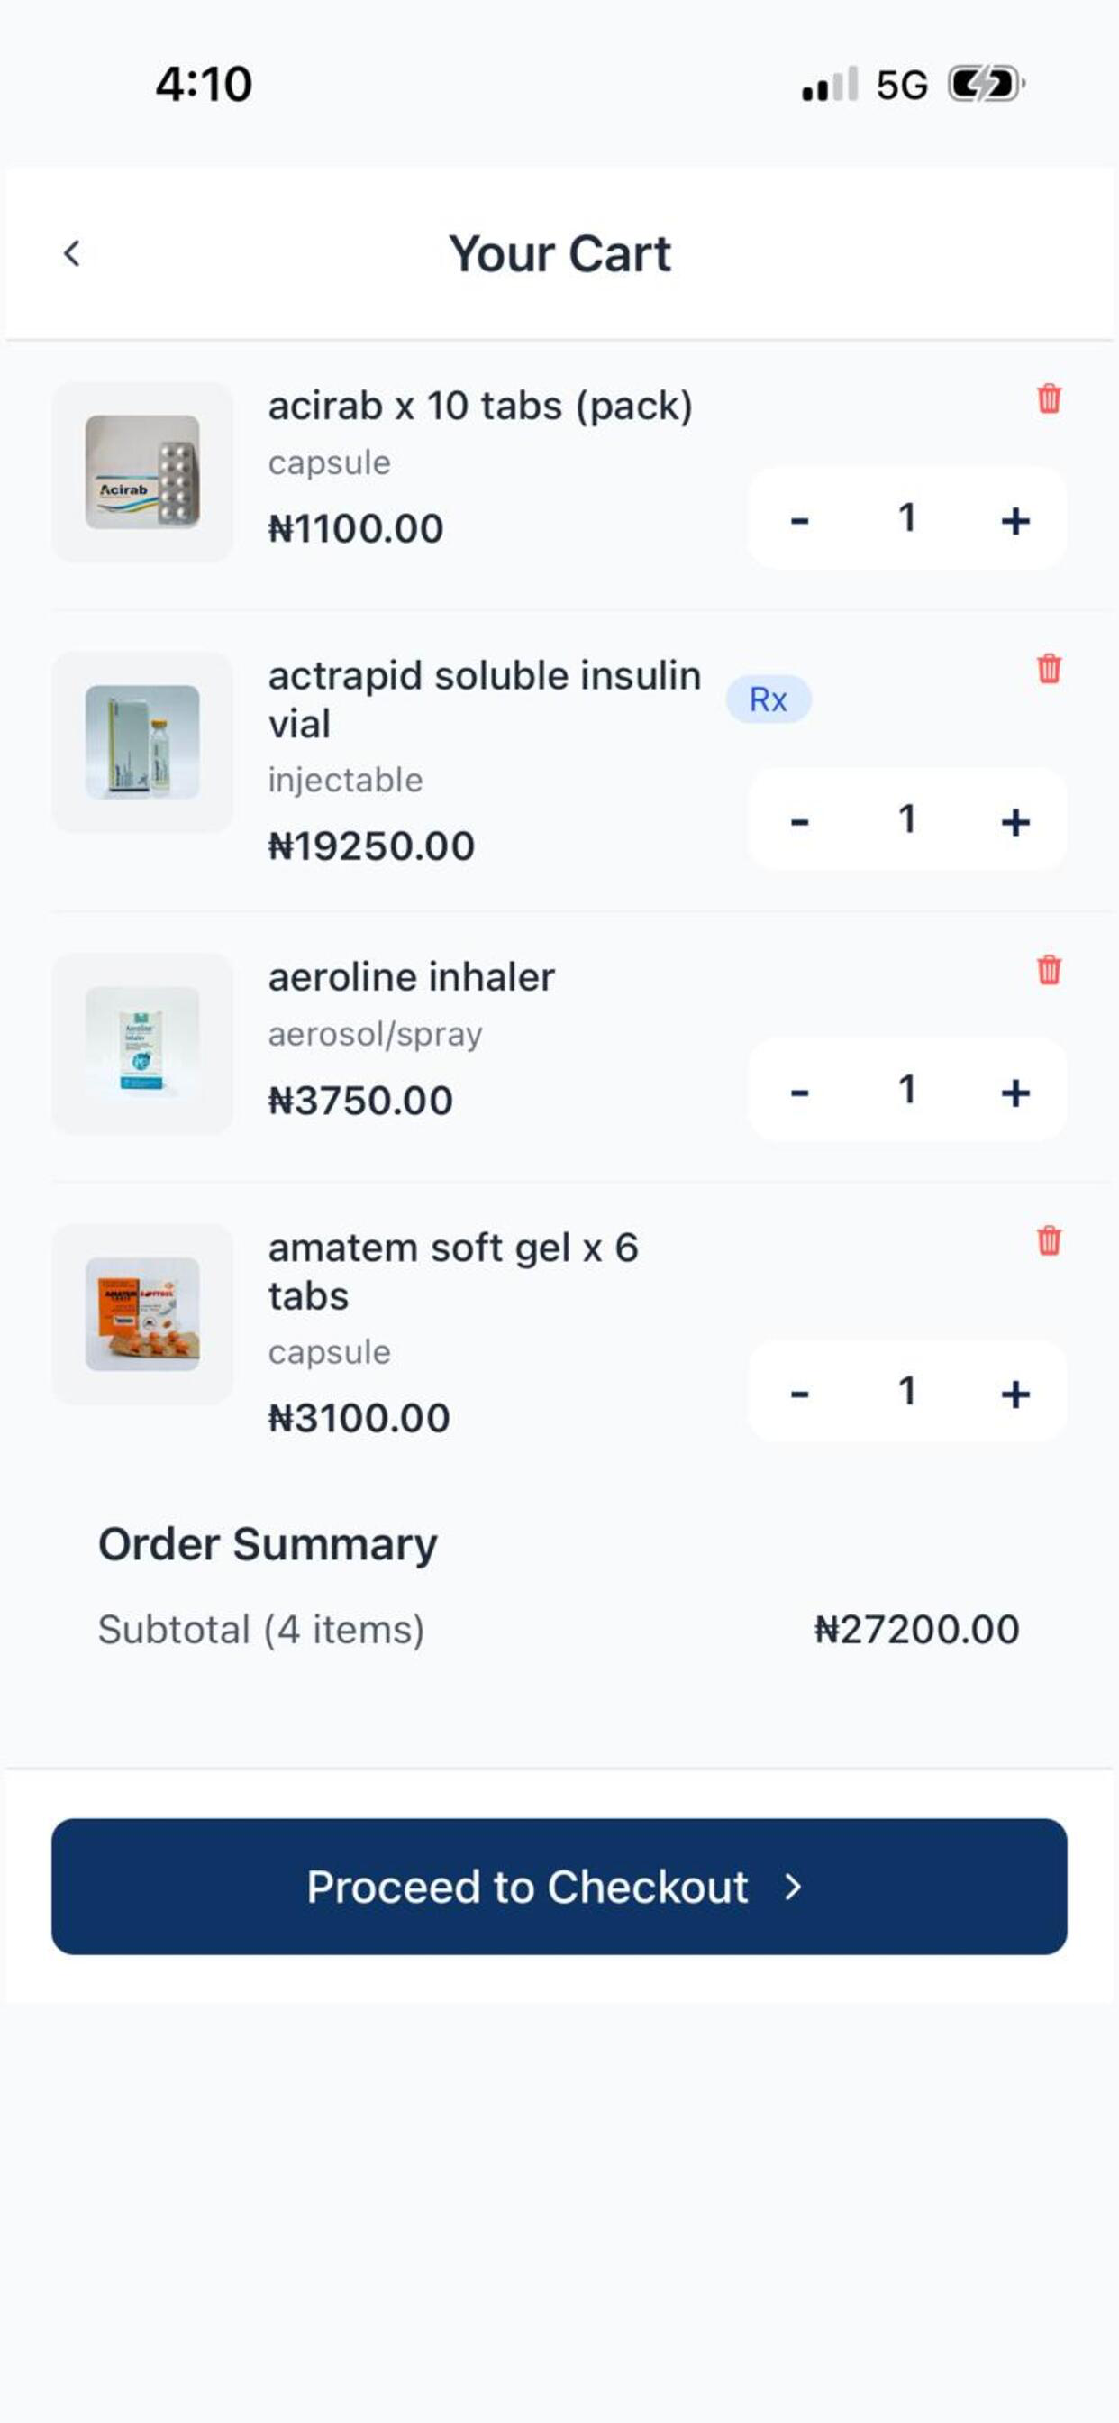Decrease acirab quantity with minus button

pos(799,520)
